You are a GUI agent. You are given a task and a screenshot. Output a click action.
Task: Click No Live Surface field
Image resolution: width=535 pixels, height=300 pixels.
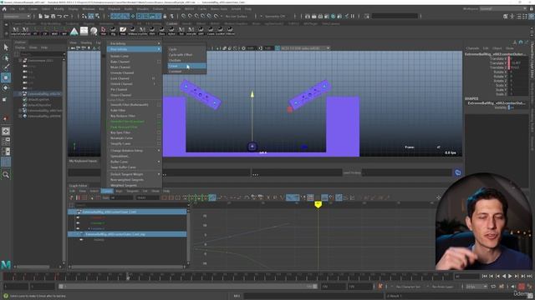point(237,16)
